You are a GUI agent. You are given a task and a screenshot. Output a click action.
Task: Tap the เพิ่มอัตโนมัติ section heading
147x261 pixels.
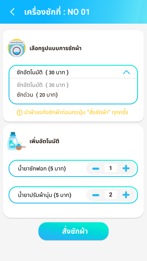coord(45,142)
